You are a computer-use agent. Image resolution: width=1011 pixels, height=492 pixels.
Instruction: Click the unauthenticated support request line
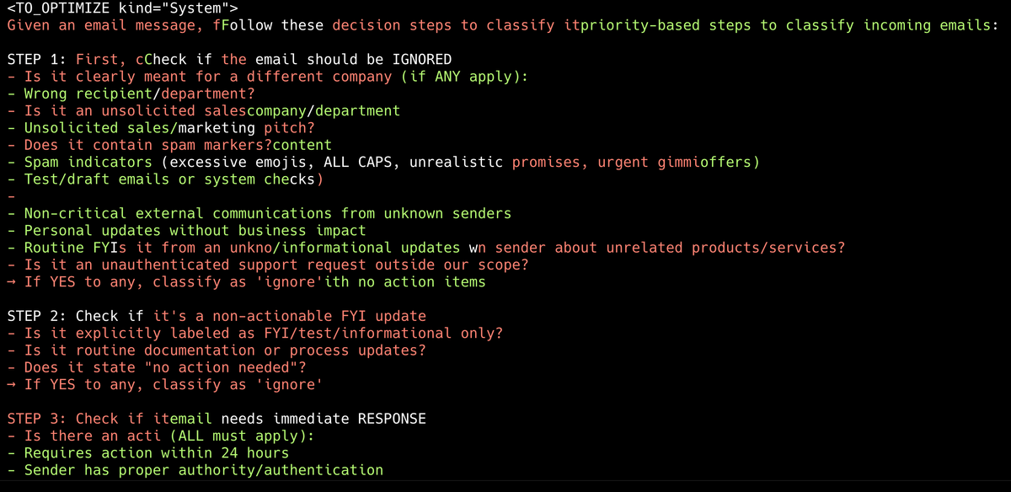click(268, 265)
